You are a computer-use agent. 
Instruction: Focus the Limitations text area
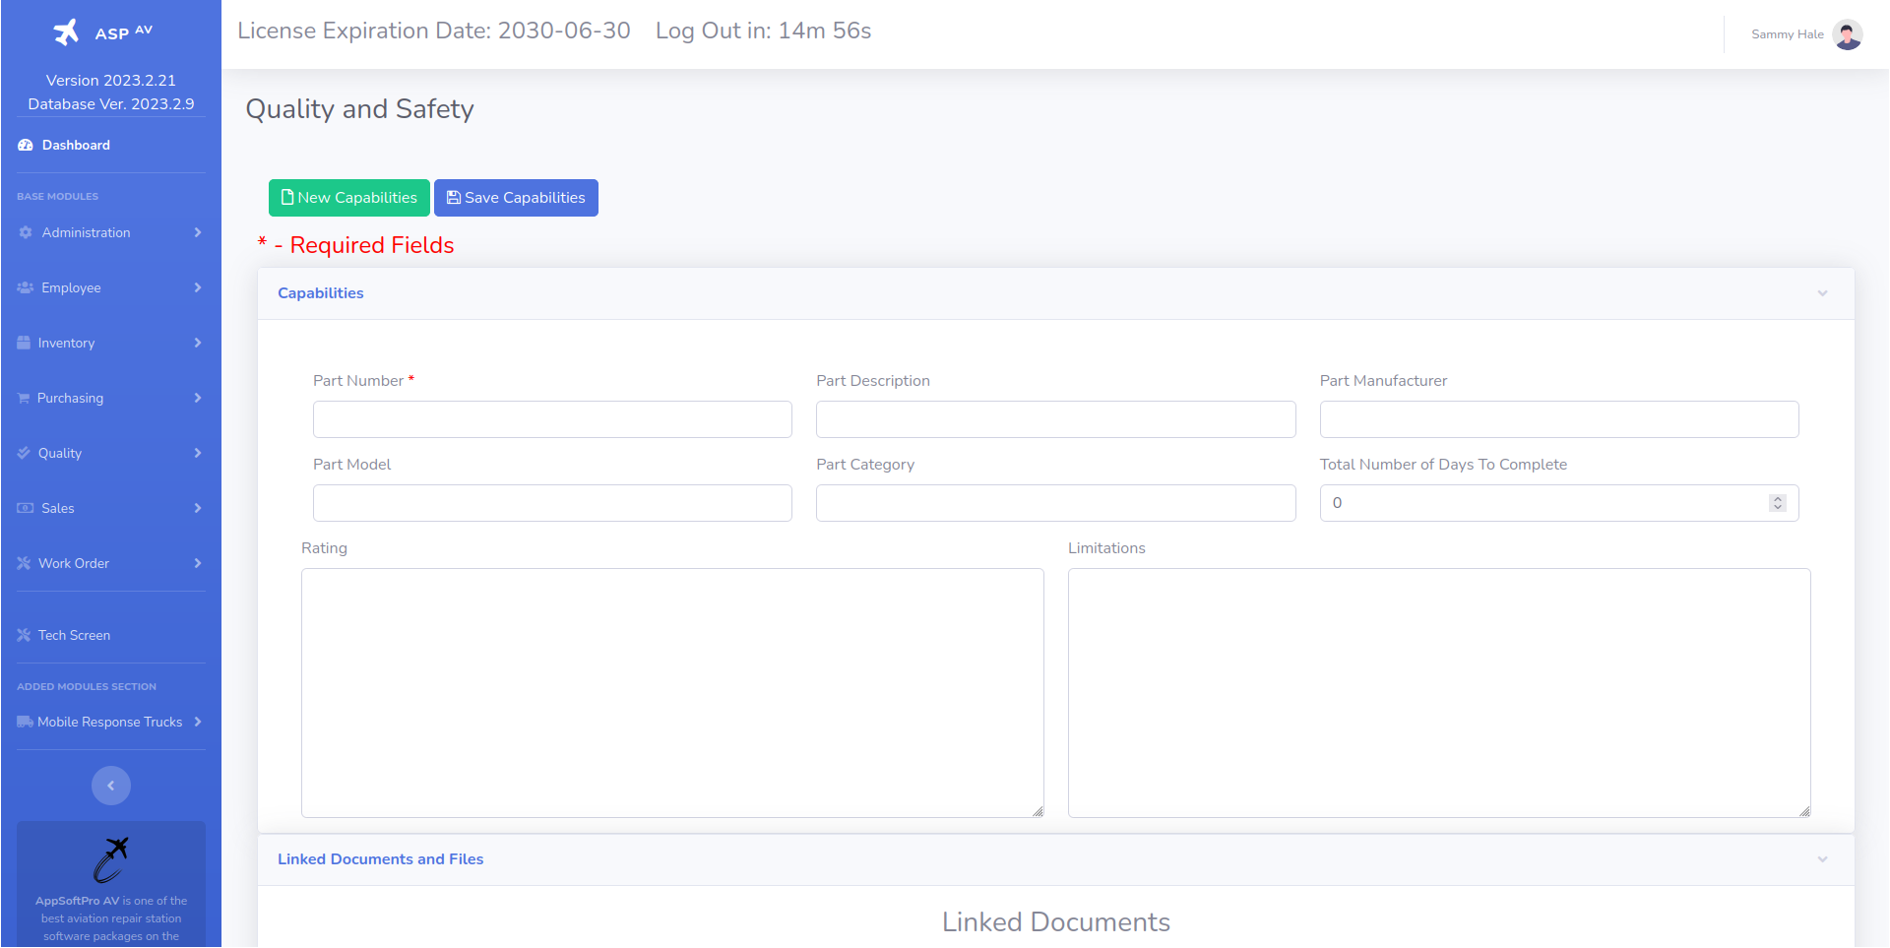coord(1438,692)
